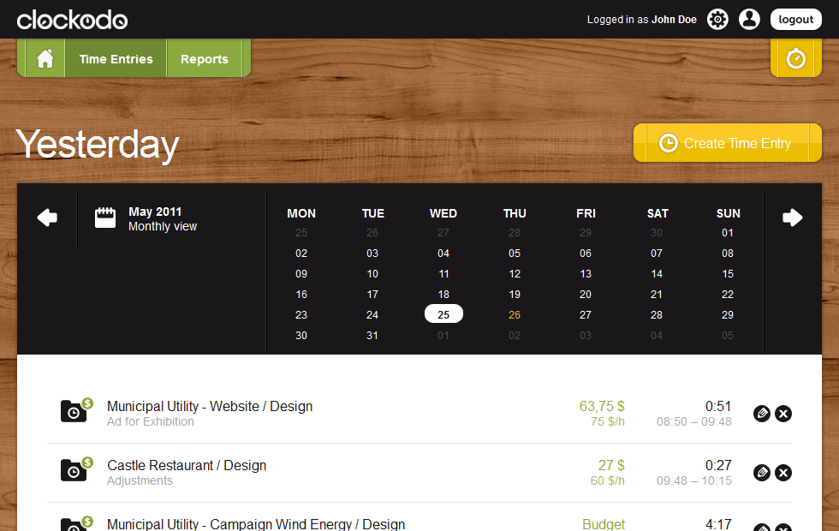Click the WED column header
This screenshot has width=839, height=531.
coord(443,213)
